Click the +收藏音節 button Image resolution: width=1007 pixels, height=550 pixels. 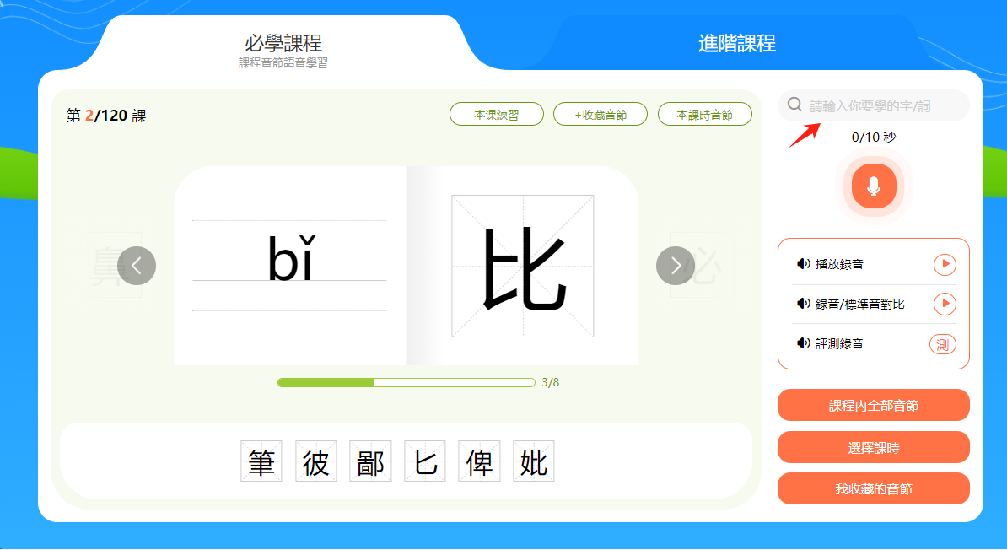(600, 115)
